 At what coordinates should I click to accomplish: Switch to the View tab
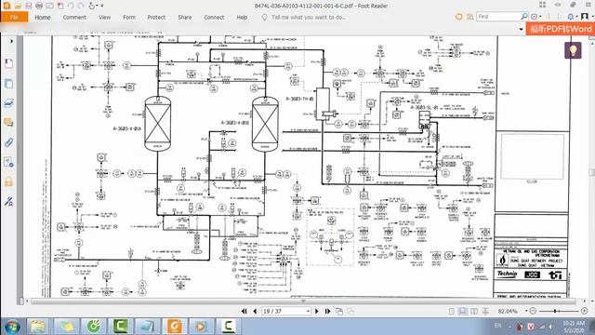tap(104, 17)
